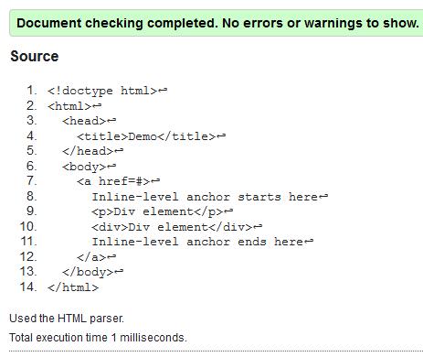Click the 'Used the HTML parser' text

click(67, 319)
